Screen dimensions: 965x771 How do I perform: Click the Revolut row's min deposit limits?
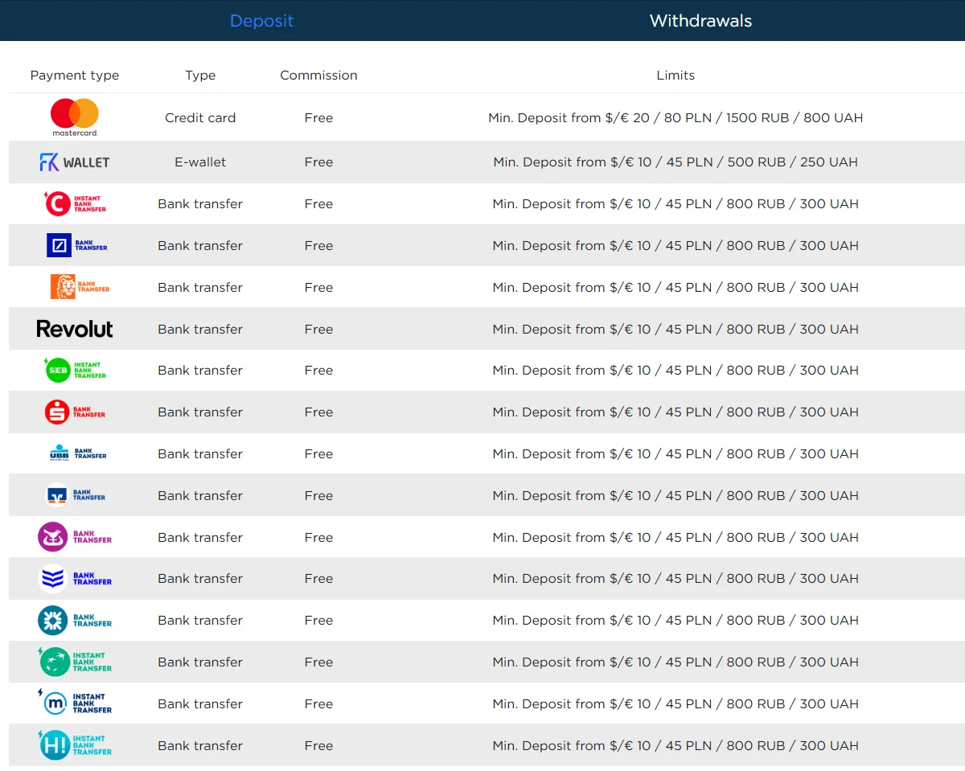pos(675,329)
